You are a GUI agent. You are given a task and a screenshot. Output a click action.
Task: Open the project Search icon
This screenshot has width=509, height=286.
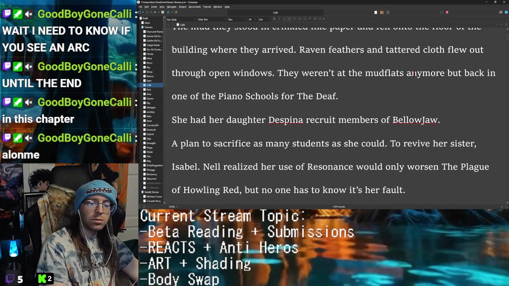[x=147, y=12]
